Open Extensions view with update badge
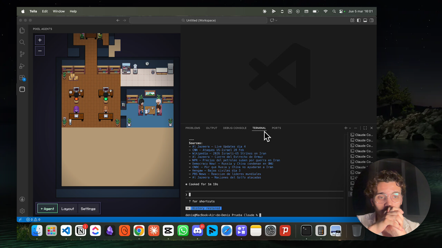Screen dimensions: 442x248 (x=22, y=78)
